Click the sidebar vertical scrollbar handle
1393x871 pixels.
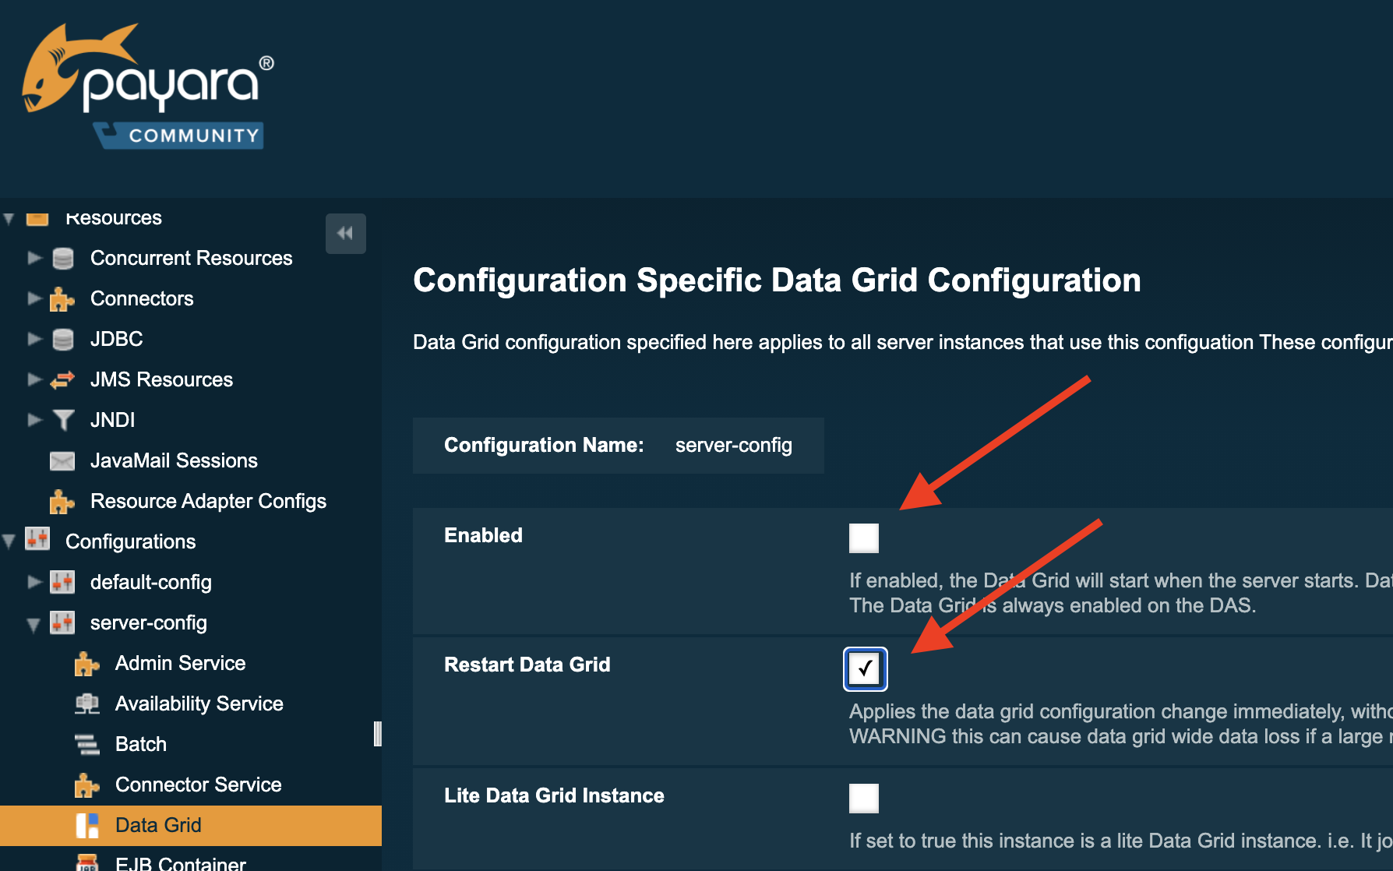378,734
